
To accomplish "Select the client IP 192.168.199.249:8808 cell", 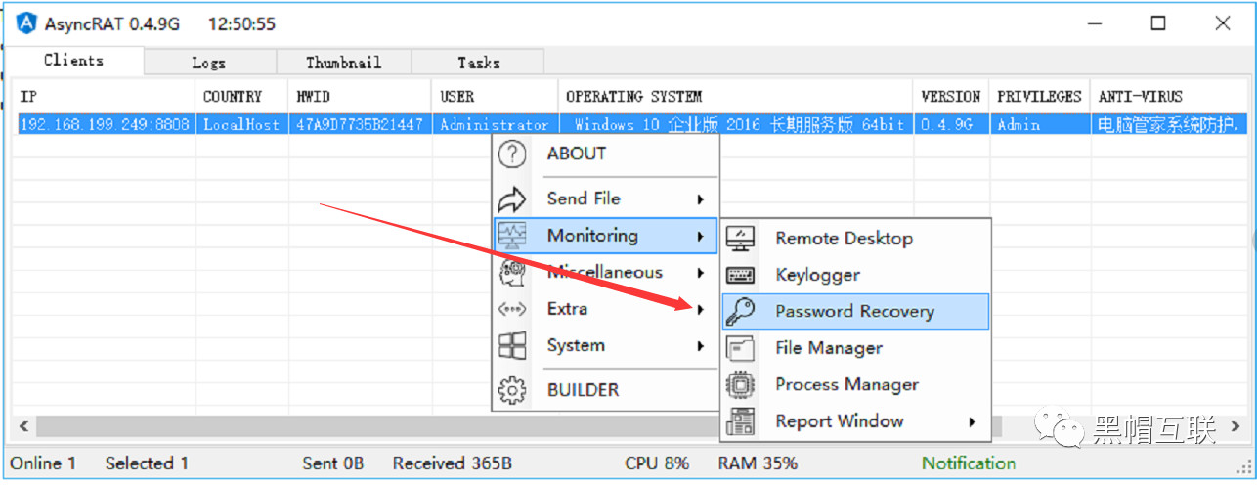I will 105,125.
